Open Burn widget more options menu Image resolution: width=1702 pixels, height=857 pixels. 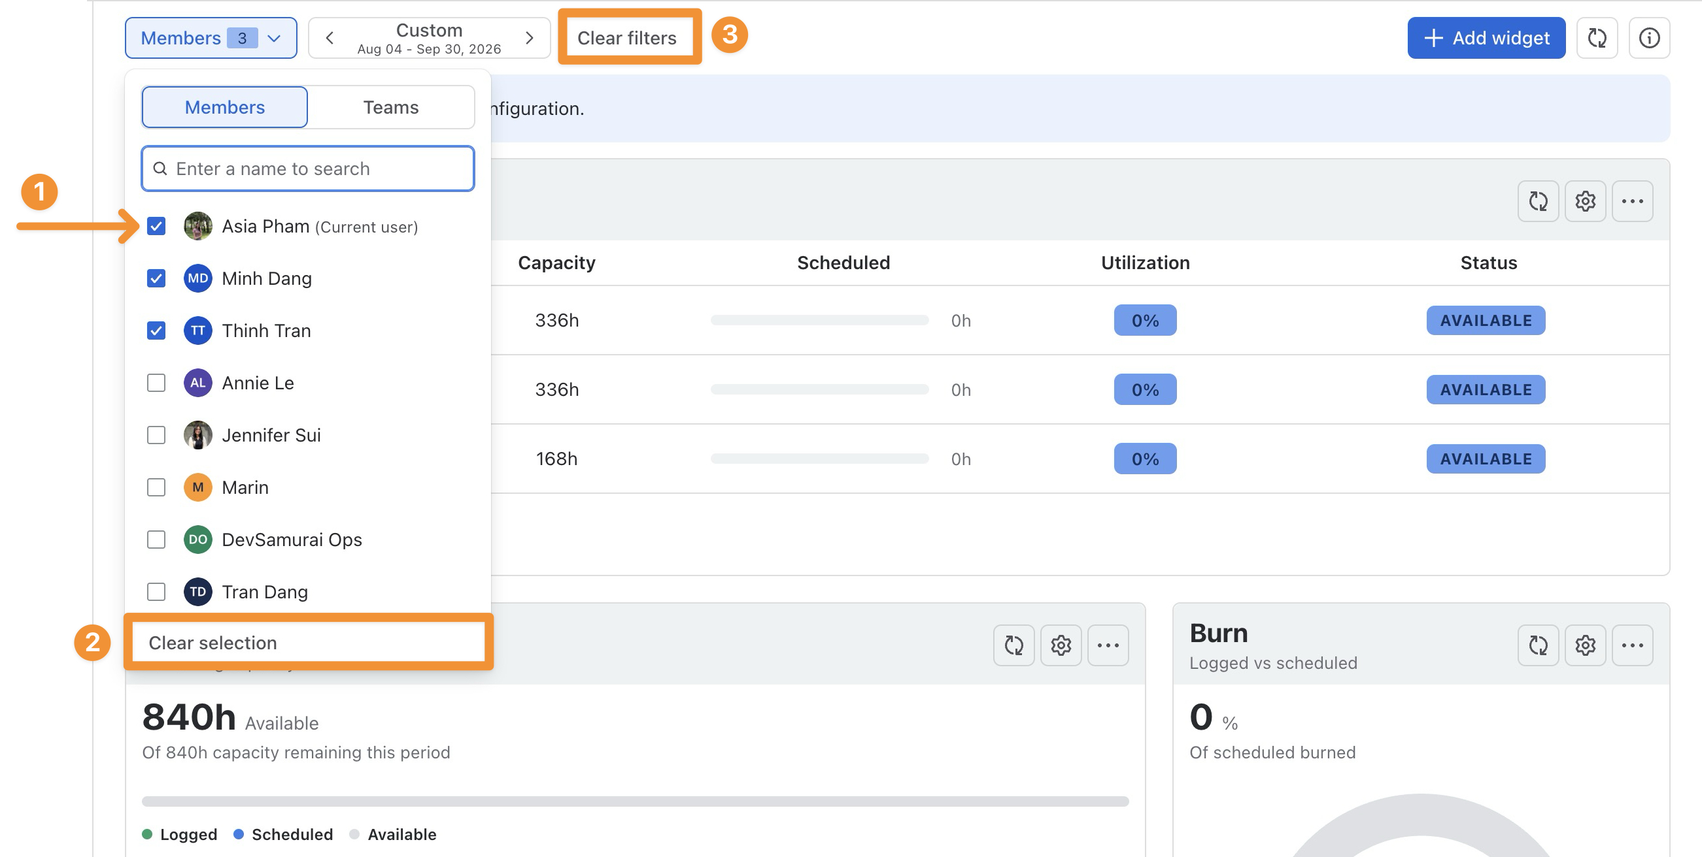point(1631,645)
